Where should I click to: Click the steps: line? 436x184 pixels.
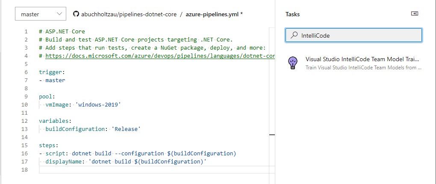[x=49, y=145]
